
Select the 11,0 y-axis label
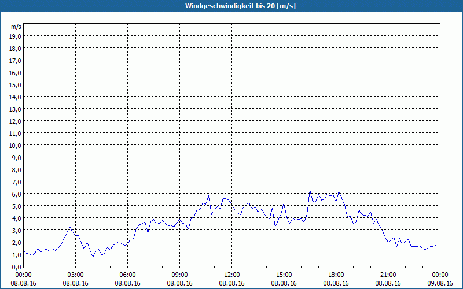[x=16, y=134]
